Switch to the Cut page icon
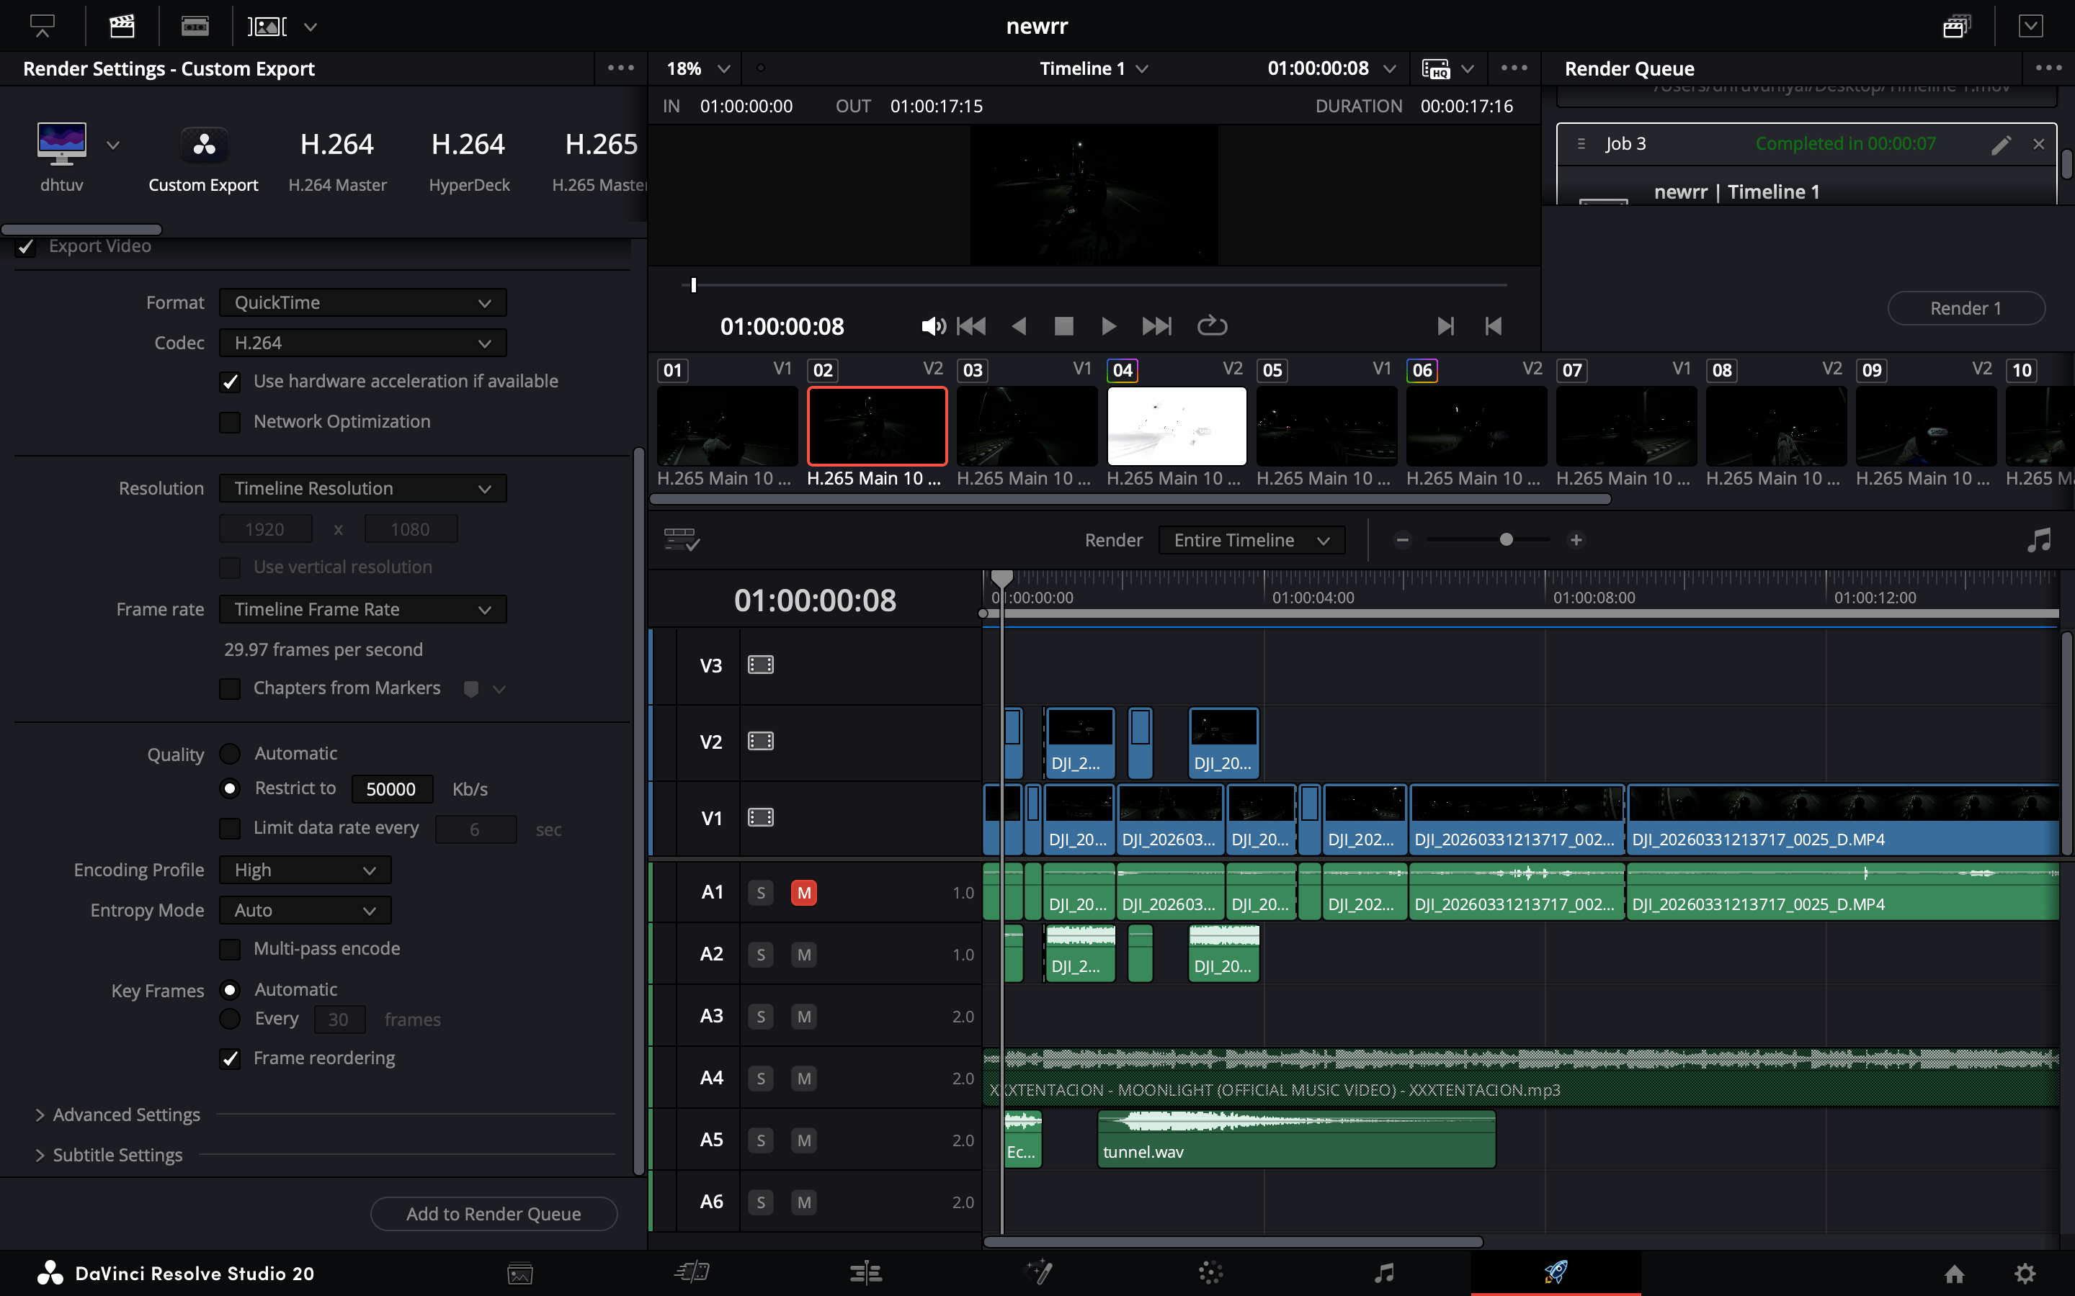 pos(692,1273)
